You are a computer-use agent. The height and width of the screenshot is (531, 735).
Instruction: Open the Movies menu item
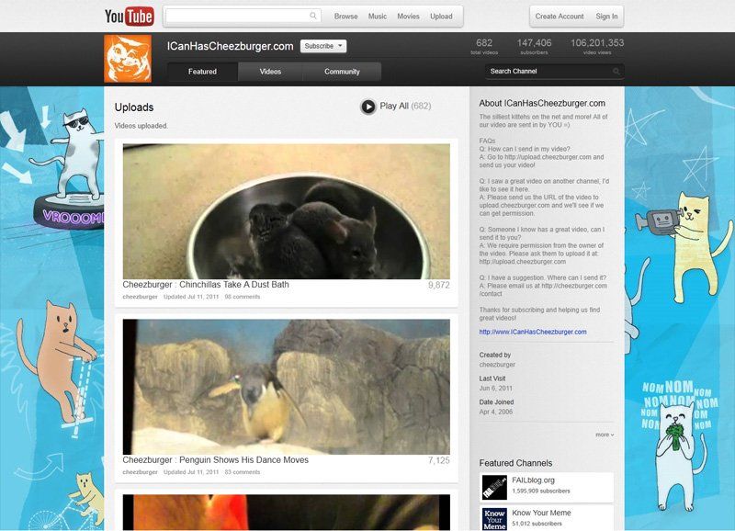pos(408,17)
